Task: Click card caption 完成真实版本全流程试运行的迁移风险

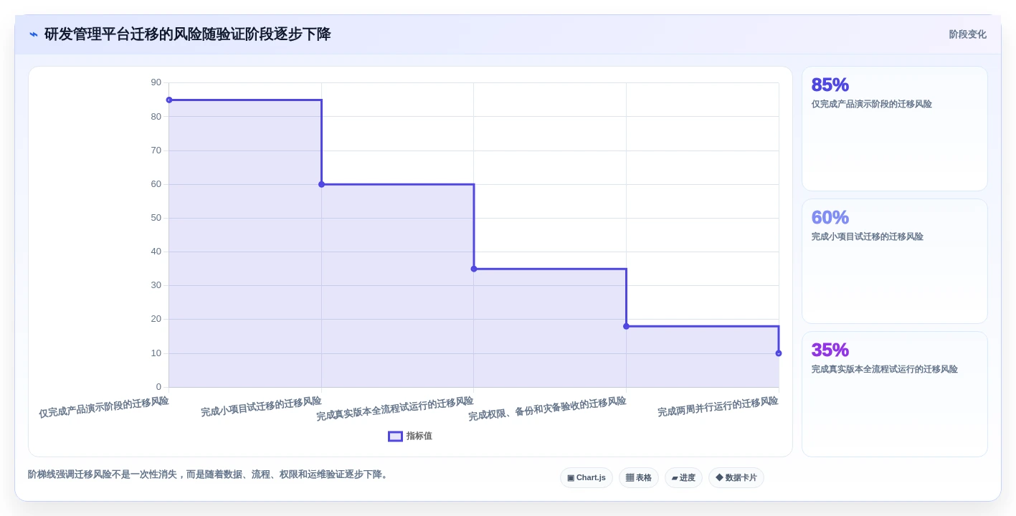Action: coord(884,369)
